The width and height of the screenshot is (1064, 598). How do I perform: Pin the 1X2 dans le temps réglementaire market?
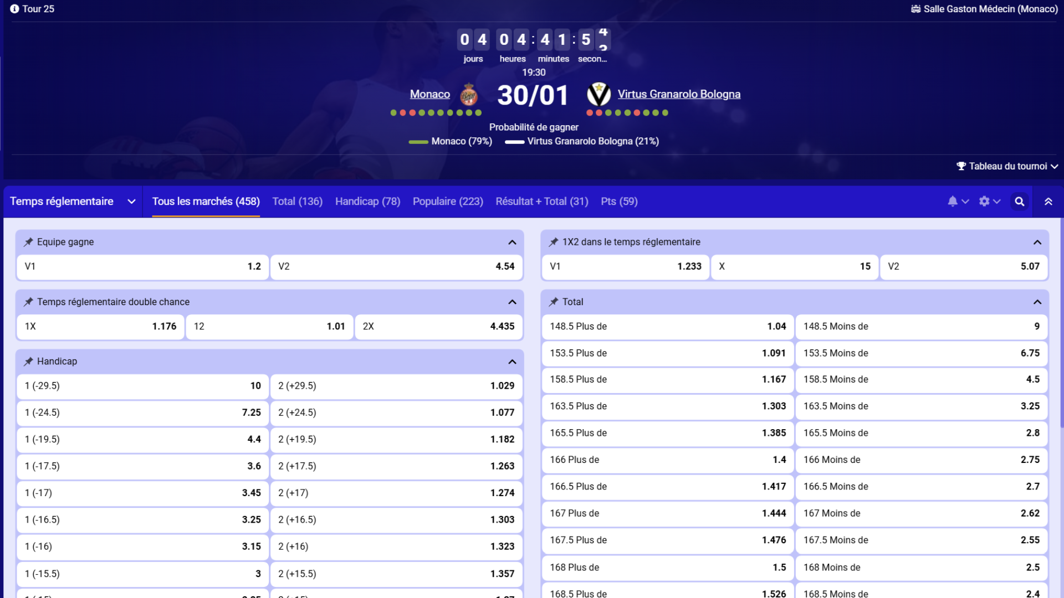[553, 241]
